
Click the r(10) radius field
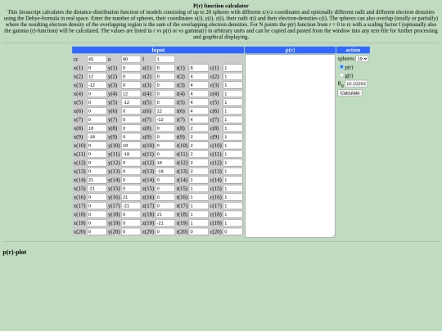click(198, 145)
